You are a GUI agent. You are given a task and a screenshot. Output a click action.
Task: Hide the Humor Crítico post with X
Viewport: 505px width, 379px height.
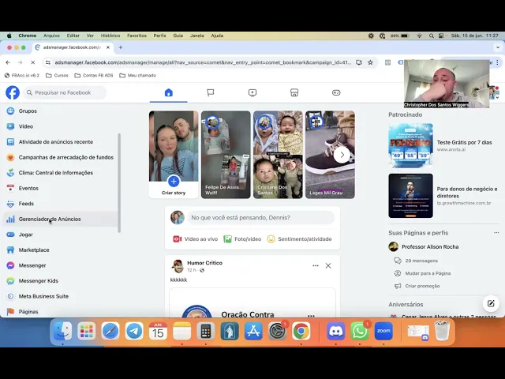click(x=328, y=265)
